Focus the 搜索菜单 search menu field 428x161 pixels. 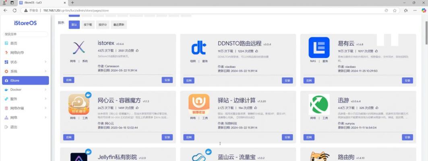coord(25,34)
